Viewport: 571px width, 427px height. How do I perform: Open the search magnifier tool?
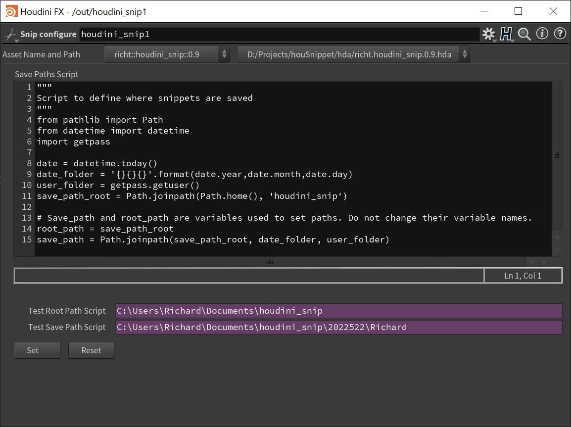pyautogui.click(x=523, y=35)
